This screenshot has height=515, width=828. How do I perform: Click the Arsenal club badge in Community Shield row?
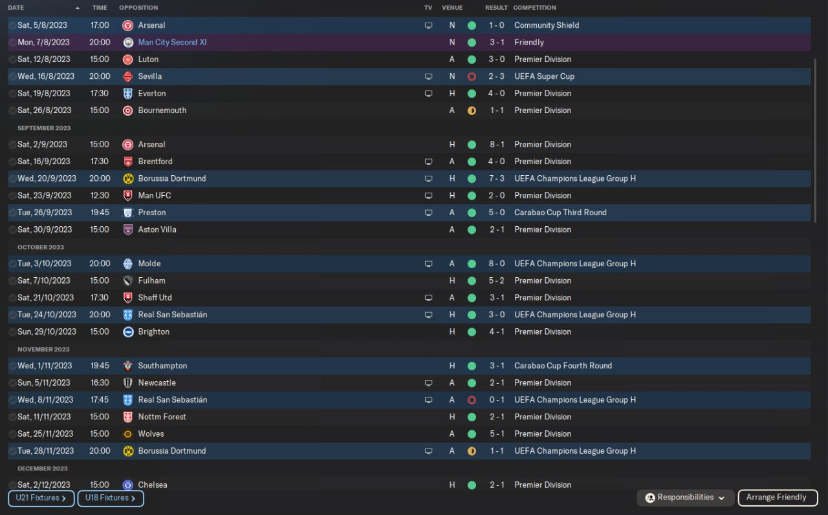[x=127, y=25]
